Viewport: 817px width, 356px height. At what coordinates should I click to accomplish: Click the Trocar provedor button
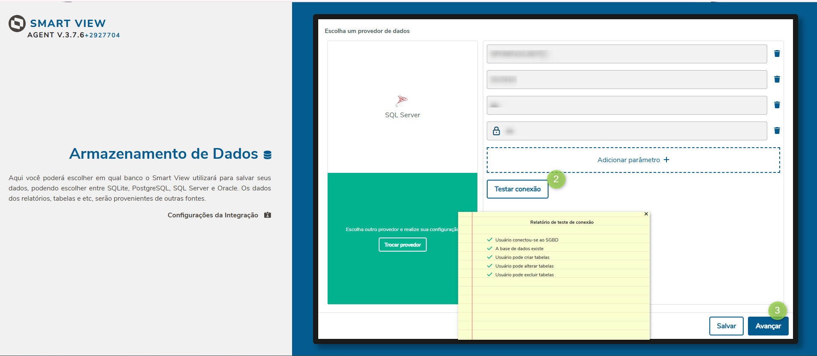(x=403, y=245)
